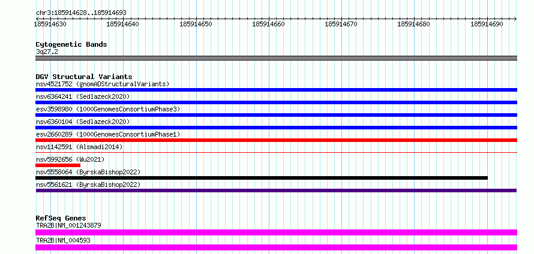Click the thin red line under nsv1142591
Viewport: 534px width, 254px height.
click(x=276, y=153)
